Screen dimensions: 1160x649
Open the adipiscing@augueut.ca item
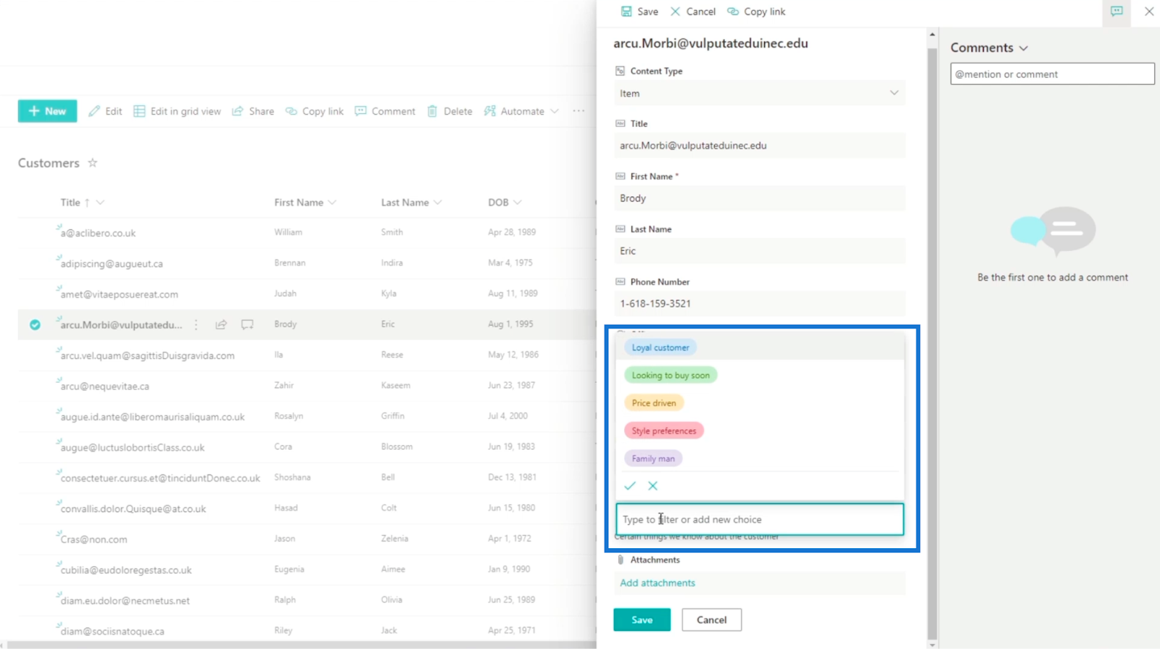112,263
